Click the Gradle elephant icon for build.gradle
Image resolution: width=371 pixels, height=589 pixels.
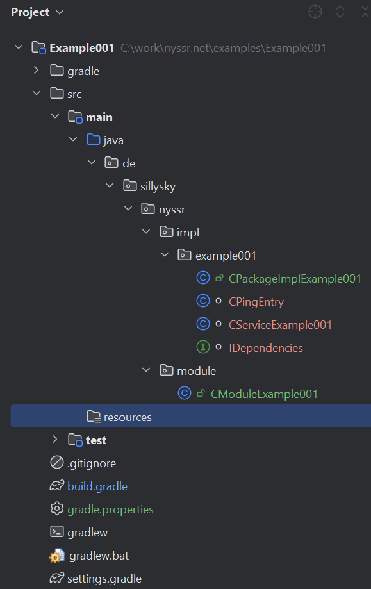[x=56, y=486]
